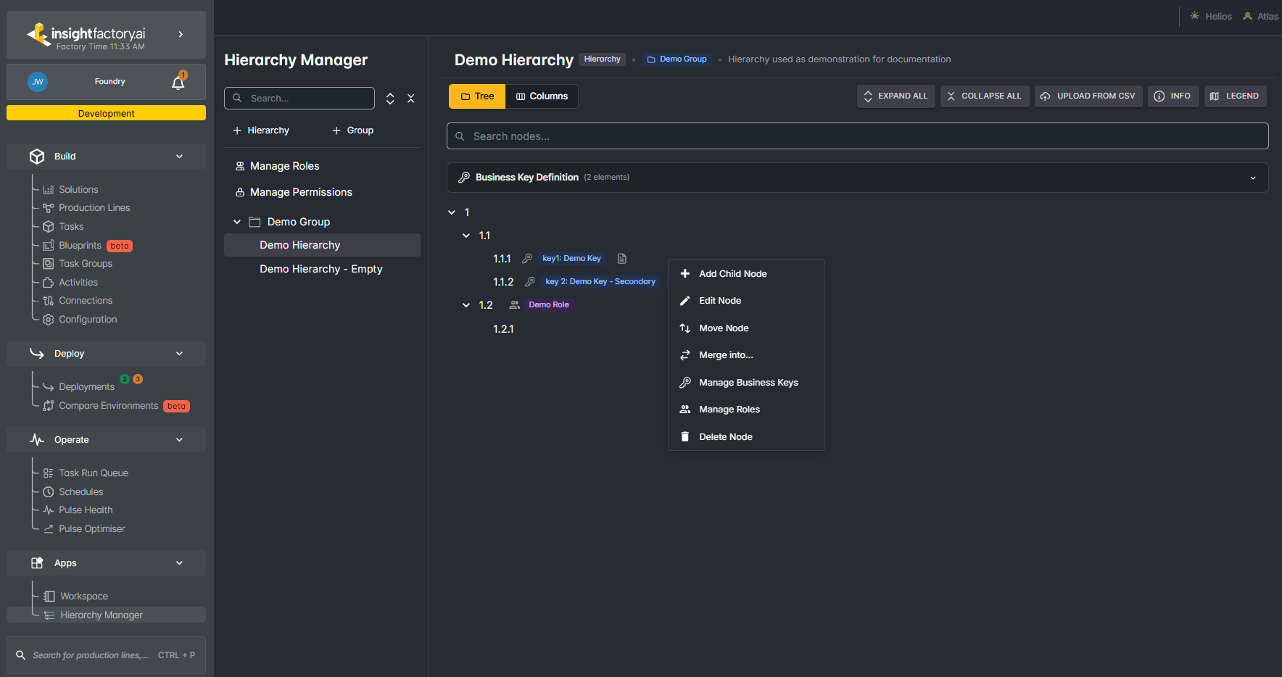The height and width of the screenshot is (677, 1282).
Task: Click the Apps section icon
Action: [37, 563]
